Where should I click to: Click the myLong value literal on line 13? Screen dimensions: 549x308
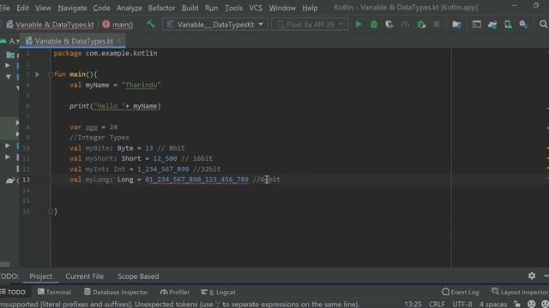[x=196, y=180]
